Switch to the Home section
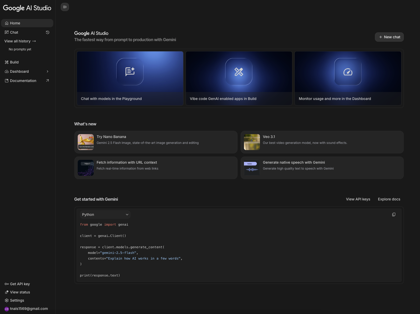420x314 pixels. coord(15,23)
